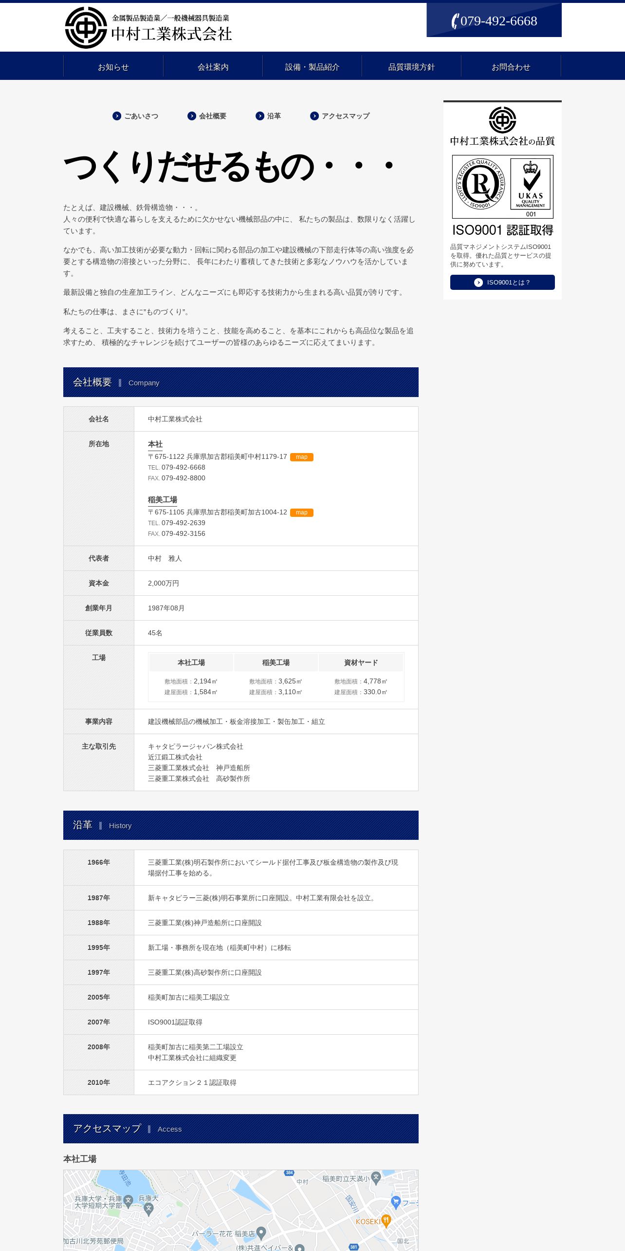Click the 本社工場 Google map
Screen dimensions: 625x1251
click(240, 1210)
